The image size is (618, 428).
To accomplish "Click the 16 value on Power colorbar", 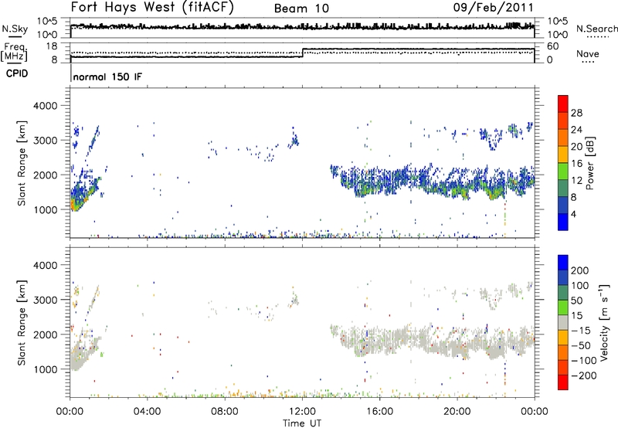I will pos(576,164).
